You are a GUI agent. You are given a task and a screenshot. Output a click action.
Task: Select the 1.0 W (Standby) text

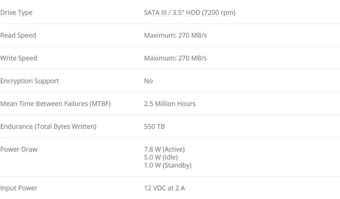coord(168,165)
